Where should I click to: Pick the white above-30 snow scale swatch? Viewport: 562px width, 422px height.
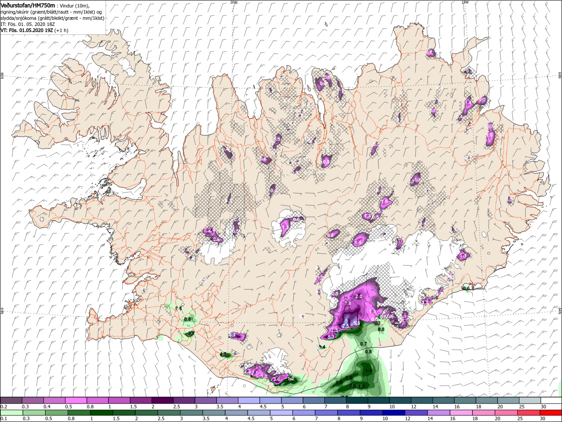click(551, 400)
